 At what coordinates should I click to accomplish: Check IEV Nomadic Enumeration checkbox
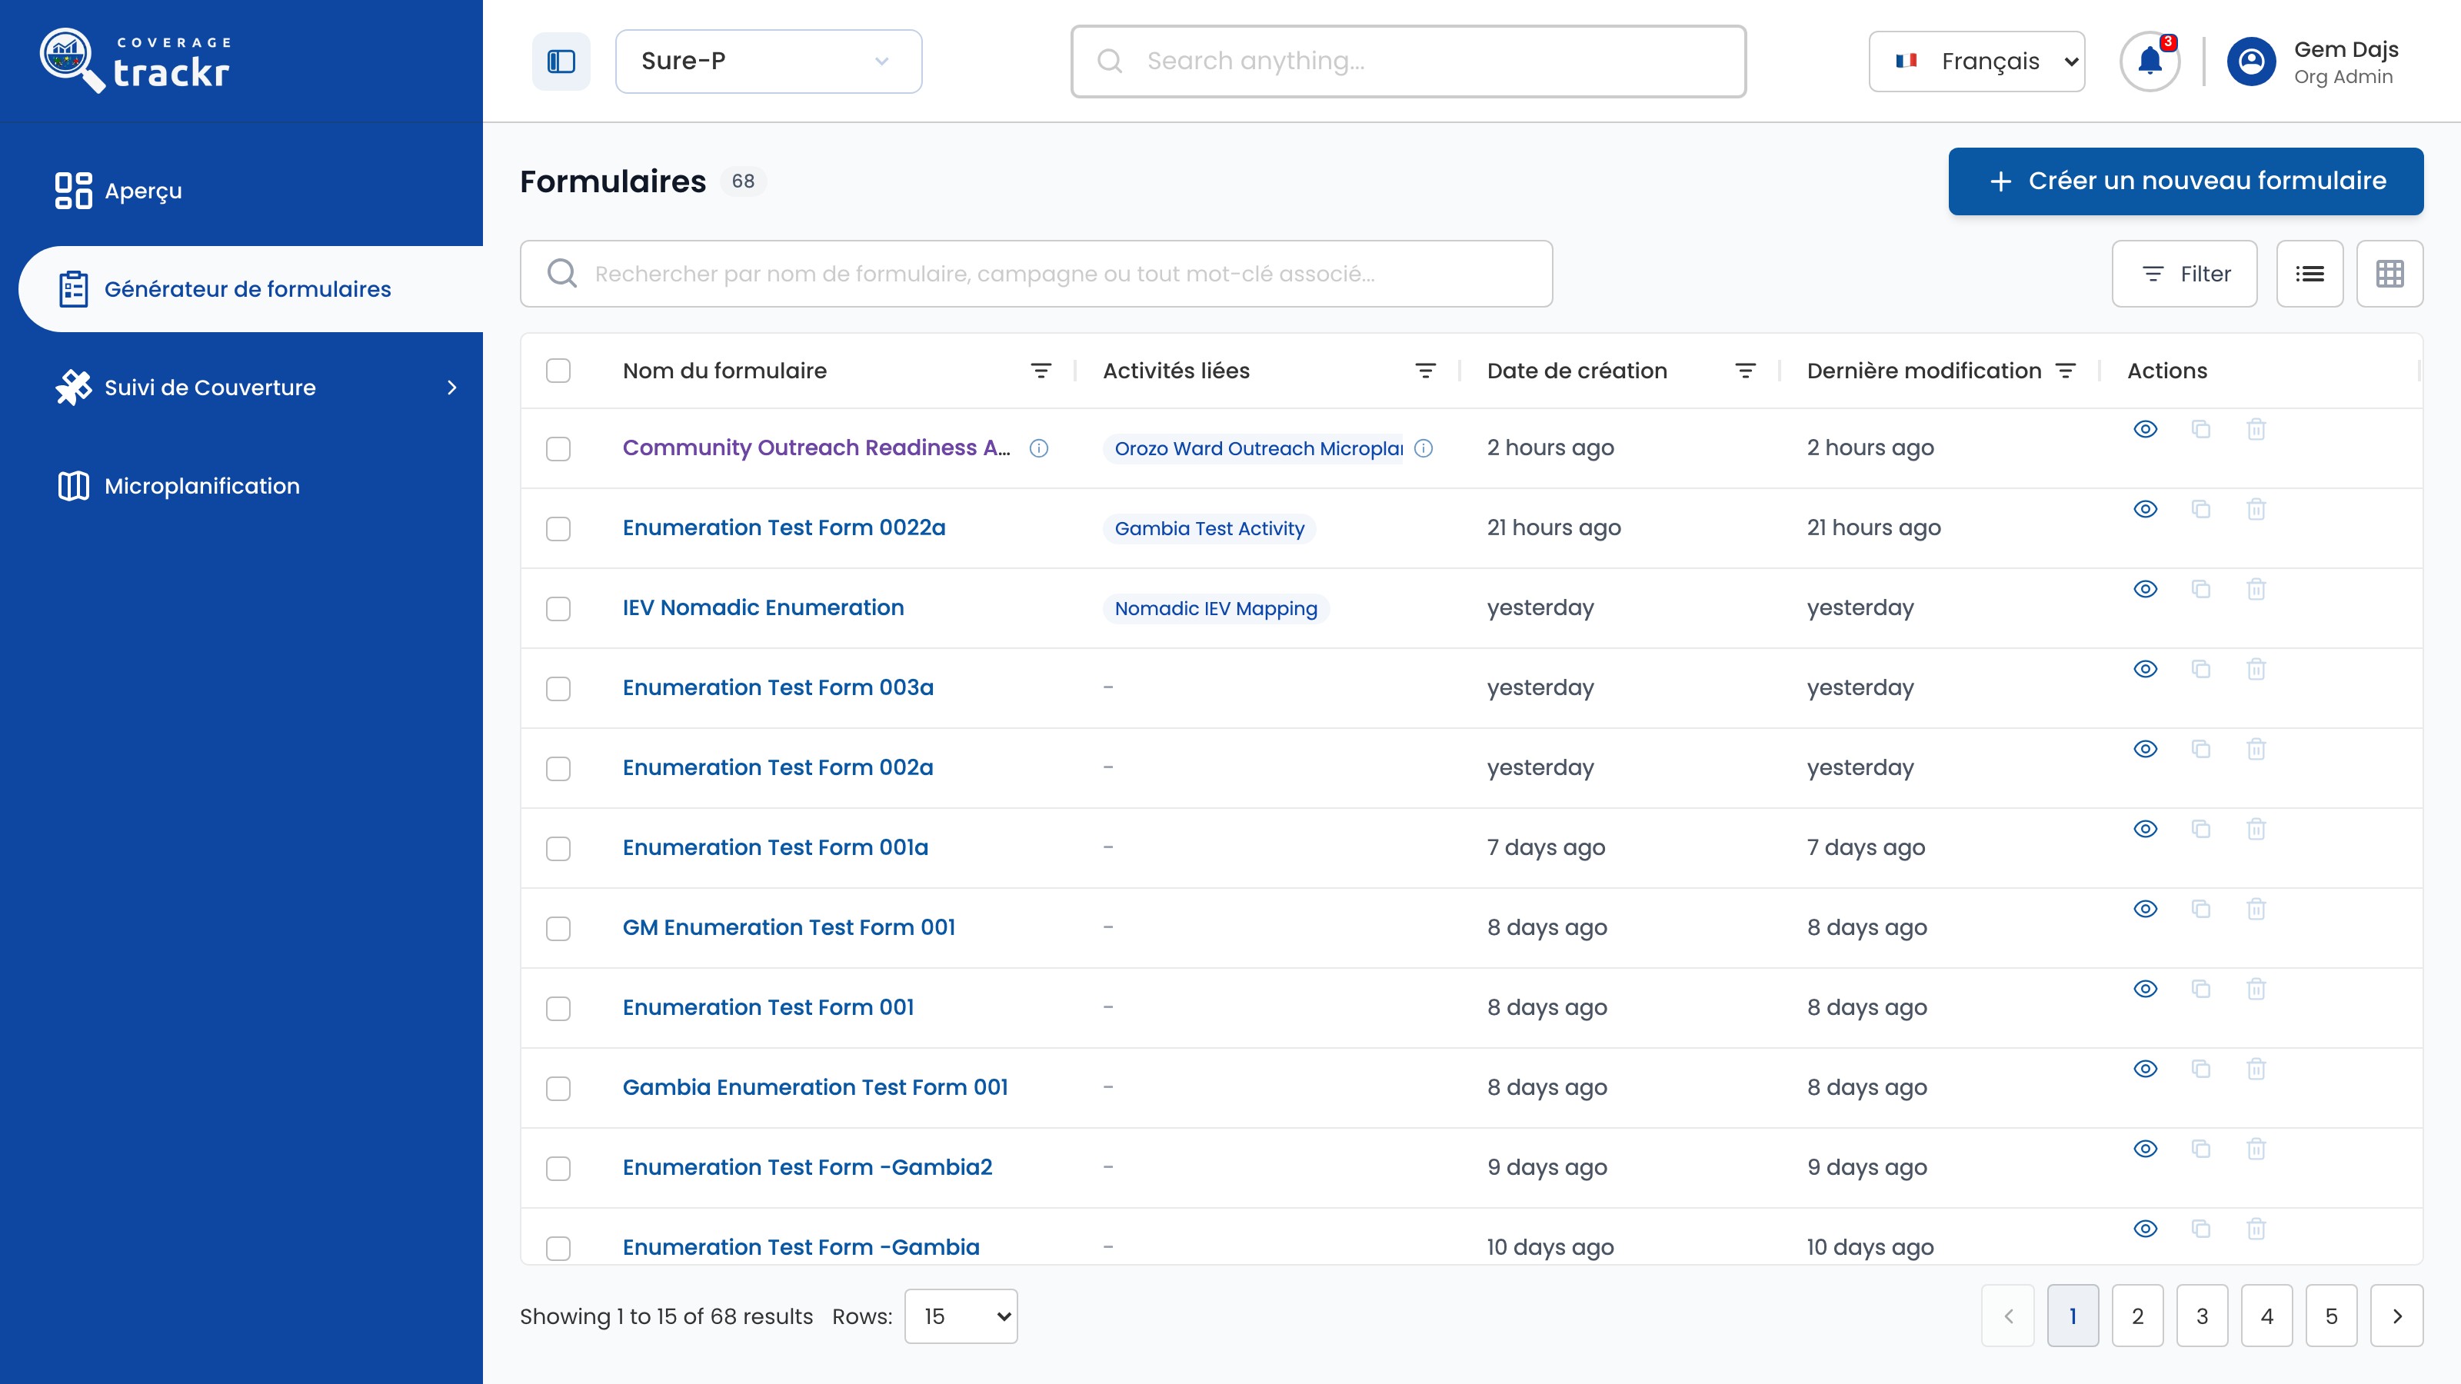(558, 610)
